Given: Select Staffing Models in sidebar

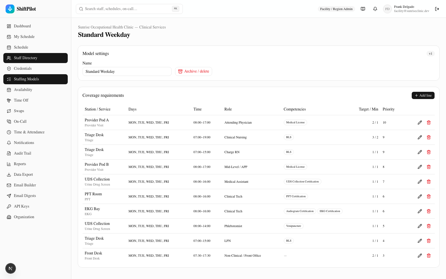Looking at the screenshot, I should [x=35, y=79].
